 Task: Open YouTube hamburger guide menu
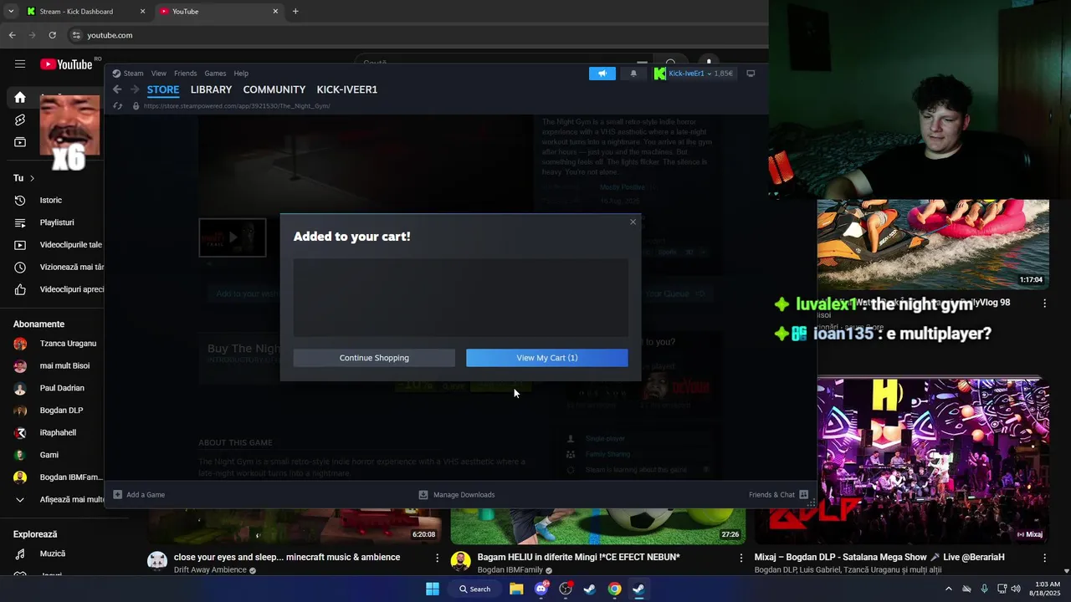coord(20,64)
